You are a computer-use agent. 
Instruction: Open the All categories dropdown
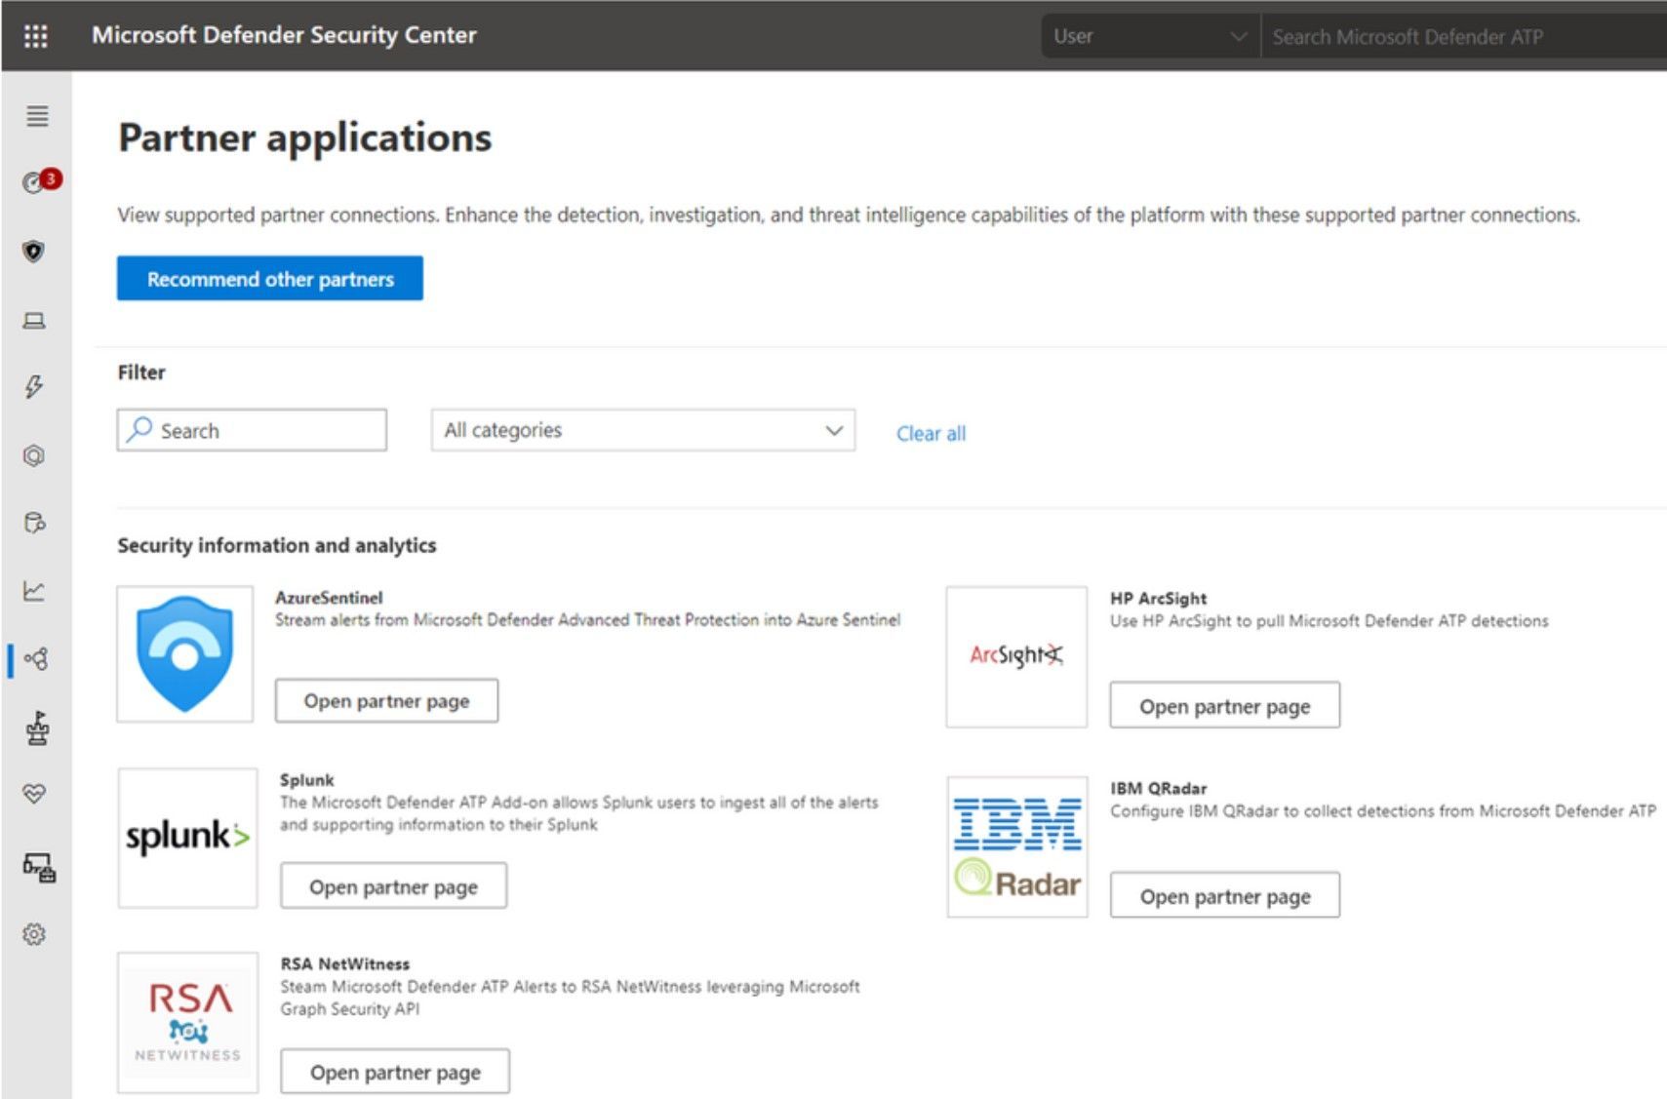(642, 430)
